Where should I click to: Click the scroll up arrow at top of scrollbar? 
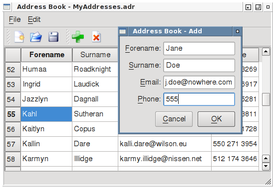pyautogui.click(x=266, y=52)
